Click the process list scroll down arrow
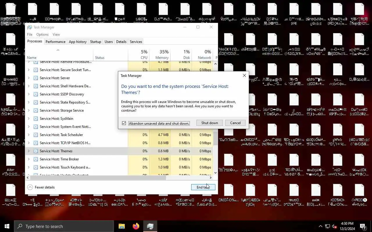The height and width of the screenshot is (232, 372). pos(215,173)
